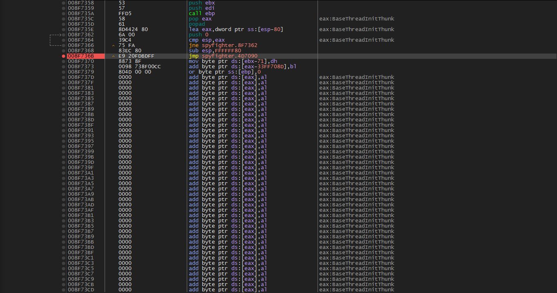Click BaseThreadInitThunk comment on row 008F73B9
Viewport: 557px width, 293px height.
click(357, 237)
